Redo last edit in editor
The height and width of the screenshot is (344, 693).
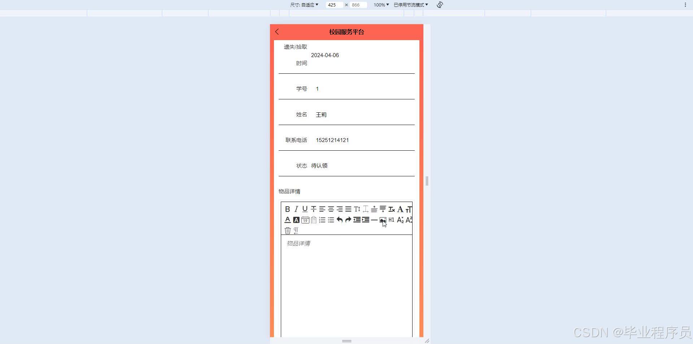click(x=348, y=220)
